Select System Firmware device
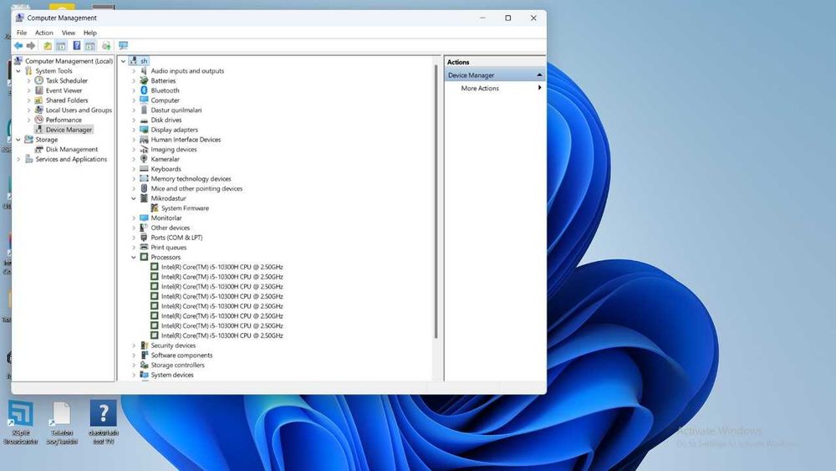The height and width of the screenshot is (471, 836). pyautogui.click(x=185, y=208)
